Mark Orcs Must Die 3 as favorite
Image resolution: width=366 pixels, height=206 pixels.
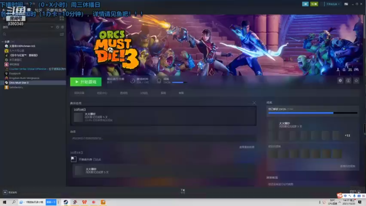pos(356,81)
